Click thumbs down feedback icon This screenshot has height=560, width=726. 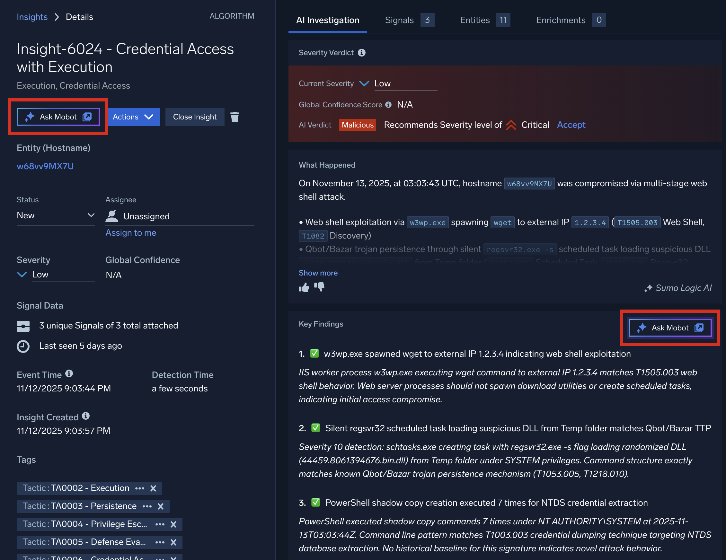319,286
